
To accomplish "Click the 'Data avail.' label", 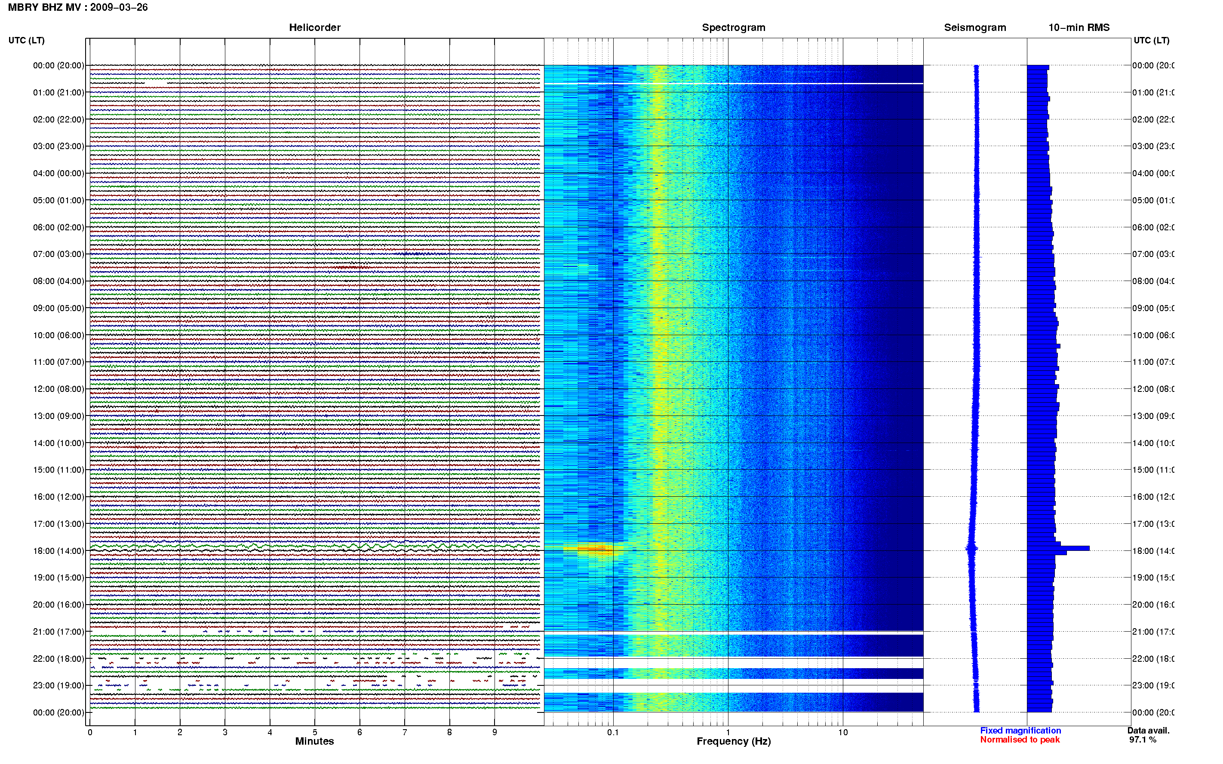I will pos(1148,730).
